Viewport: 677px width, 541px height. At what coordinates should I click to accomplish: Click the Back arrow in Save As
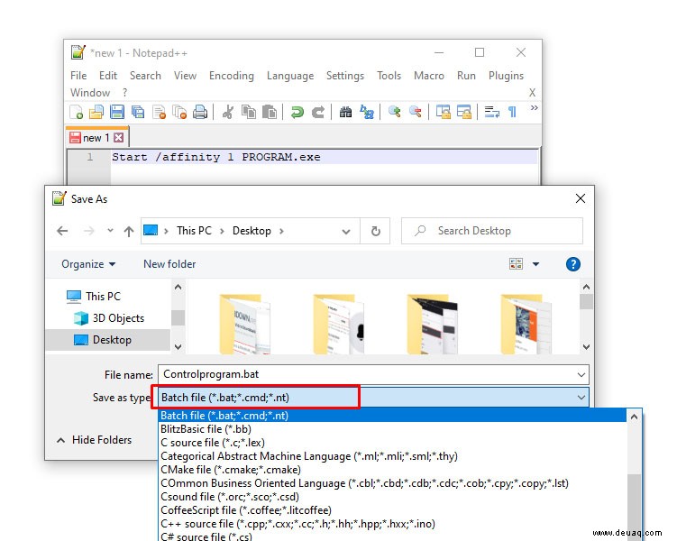click(62, 231)
